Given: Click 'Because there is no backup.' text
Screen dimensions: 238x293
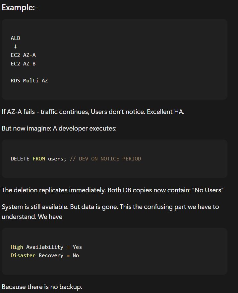Looking at the screenshot, I should point(42,287).
